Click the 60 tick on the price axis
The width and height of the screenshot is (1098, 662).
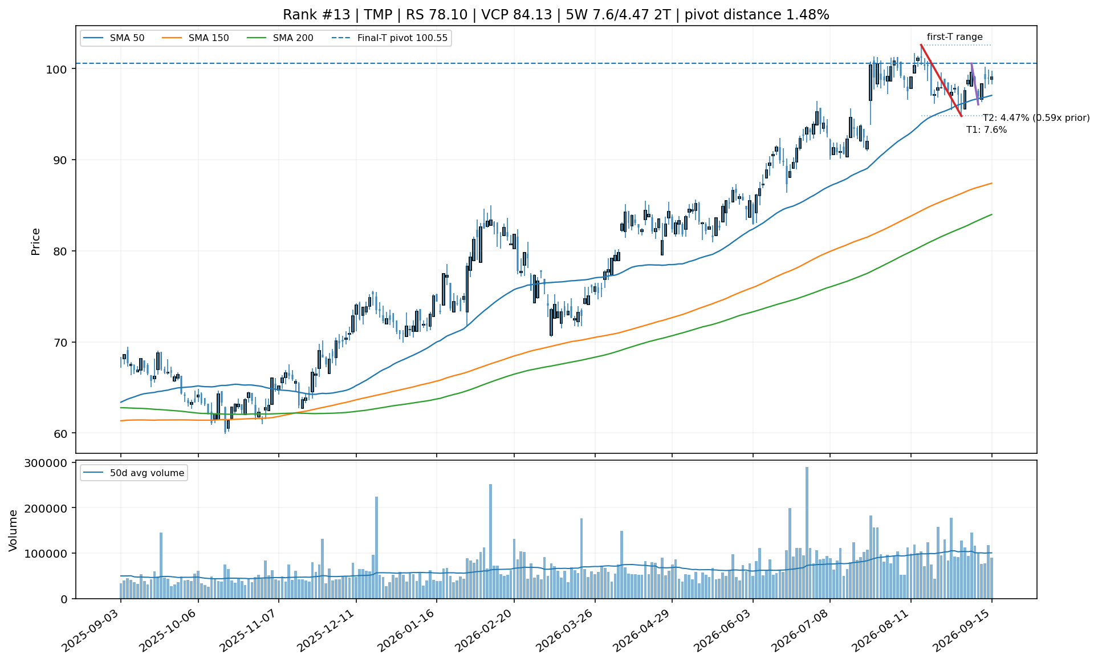(60, 433)
